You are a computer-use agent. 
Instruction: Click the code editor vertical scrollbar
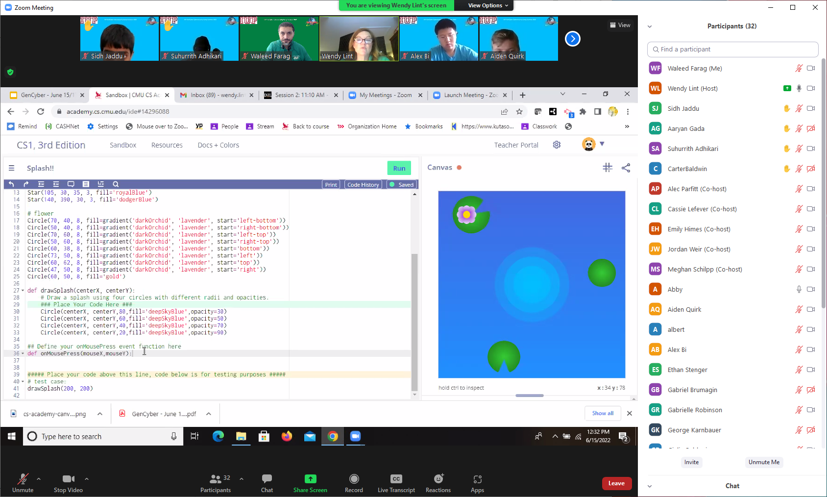click(414, 321)
